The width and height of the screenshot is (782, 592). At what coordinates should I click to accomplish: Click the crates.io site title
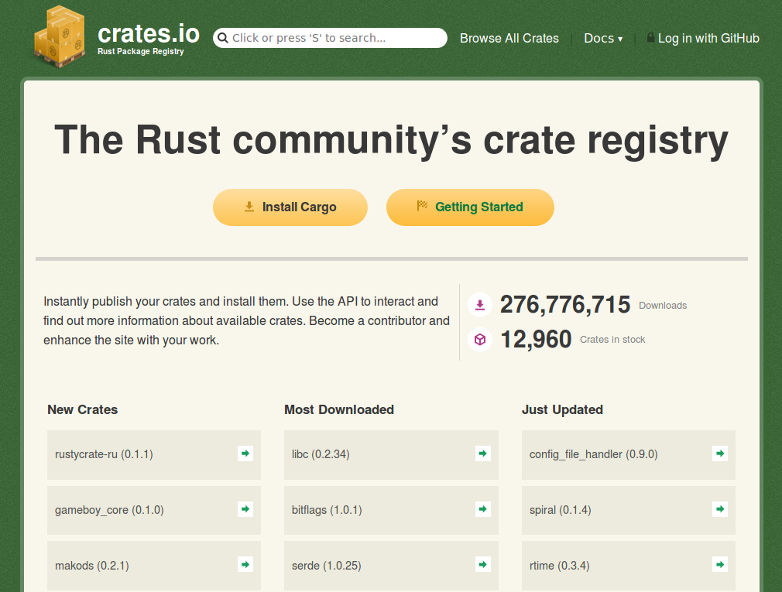coord(148,34)
